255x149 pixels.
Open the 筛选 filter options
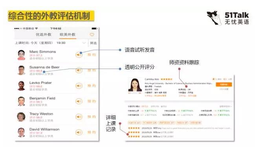(94, 43)
